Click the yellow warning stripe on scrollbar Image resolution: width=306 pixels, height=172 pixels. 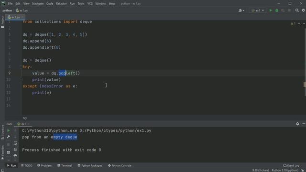[x=305, y=85]
